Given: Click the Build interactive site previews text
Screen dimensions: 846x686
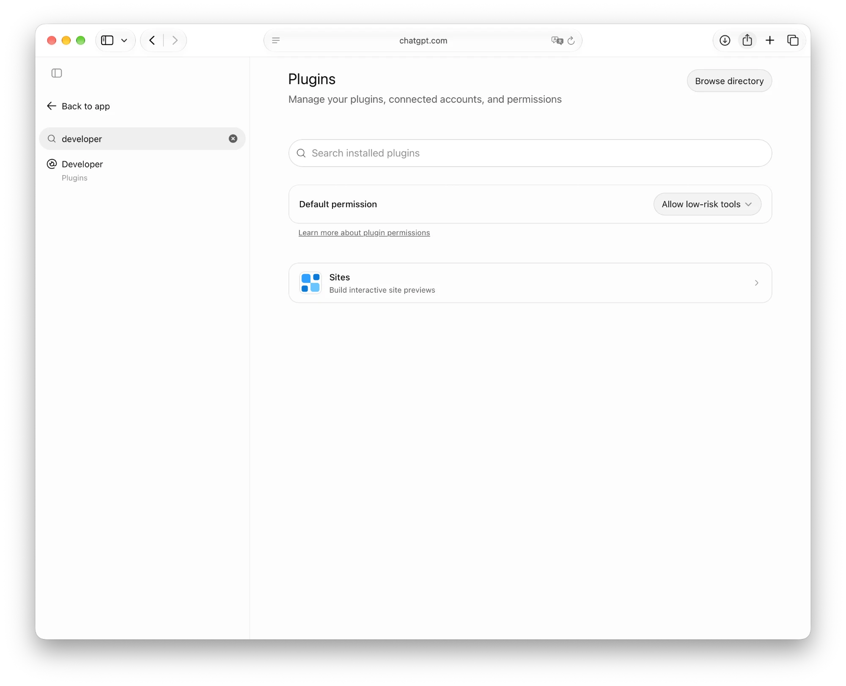Looking at the screenshot, I should tap(382, 290).
